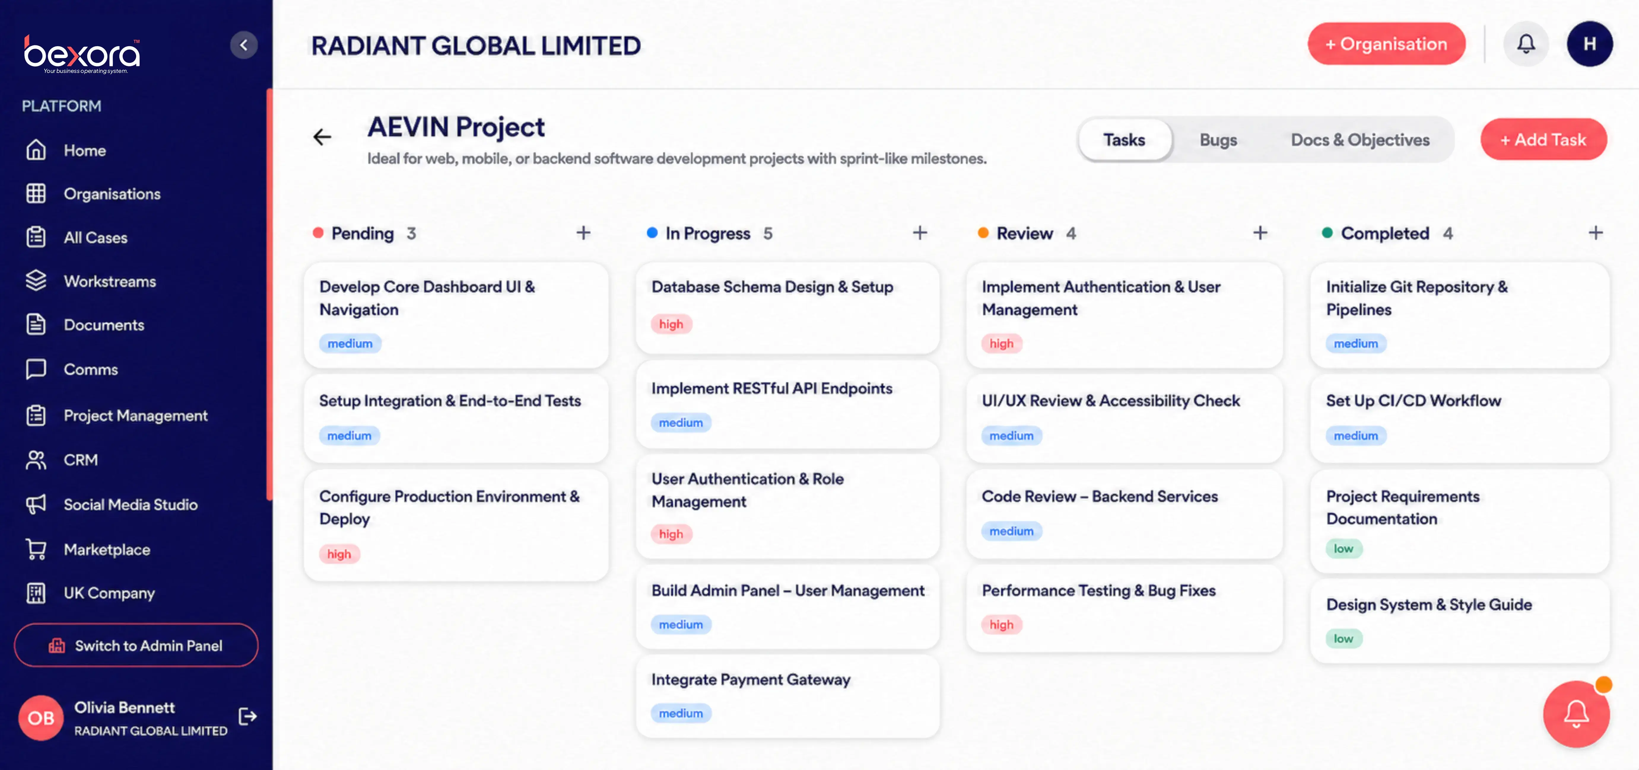The height and width of the screenshot is (770, 1639).
Task: Click the Home icon in sidebar
Action: coord(36,150)
